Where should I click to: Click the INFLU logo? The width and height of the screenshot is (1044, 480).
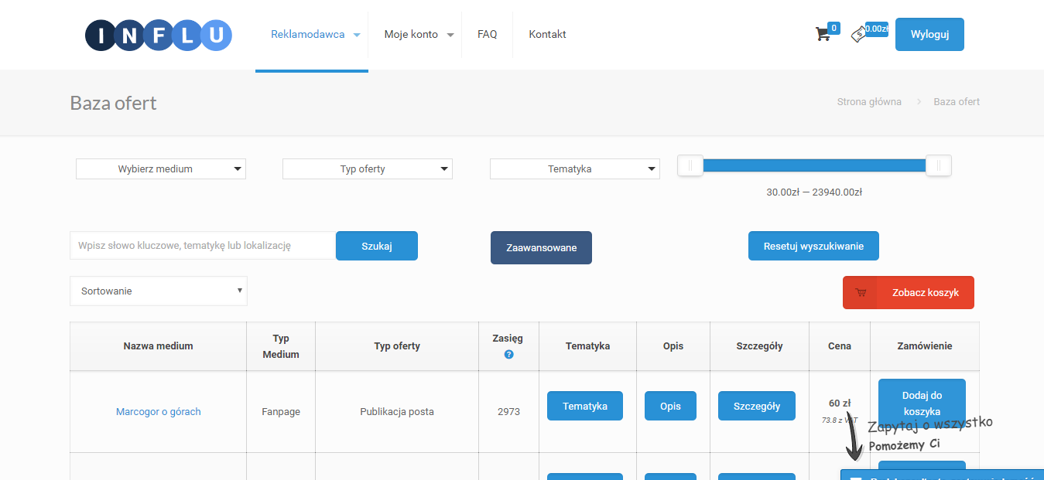coord(159,35)
